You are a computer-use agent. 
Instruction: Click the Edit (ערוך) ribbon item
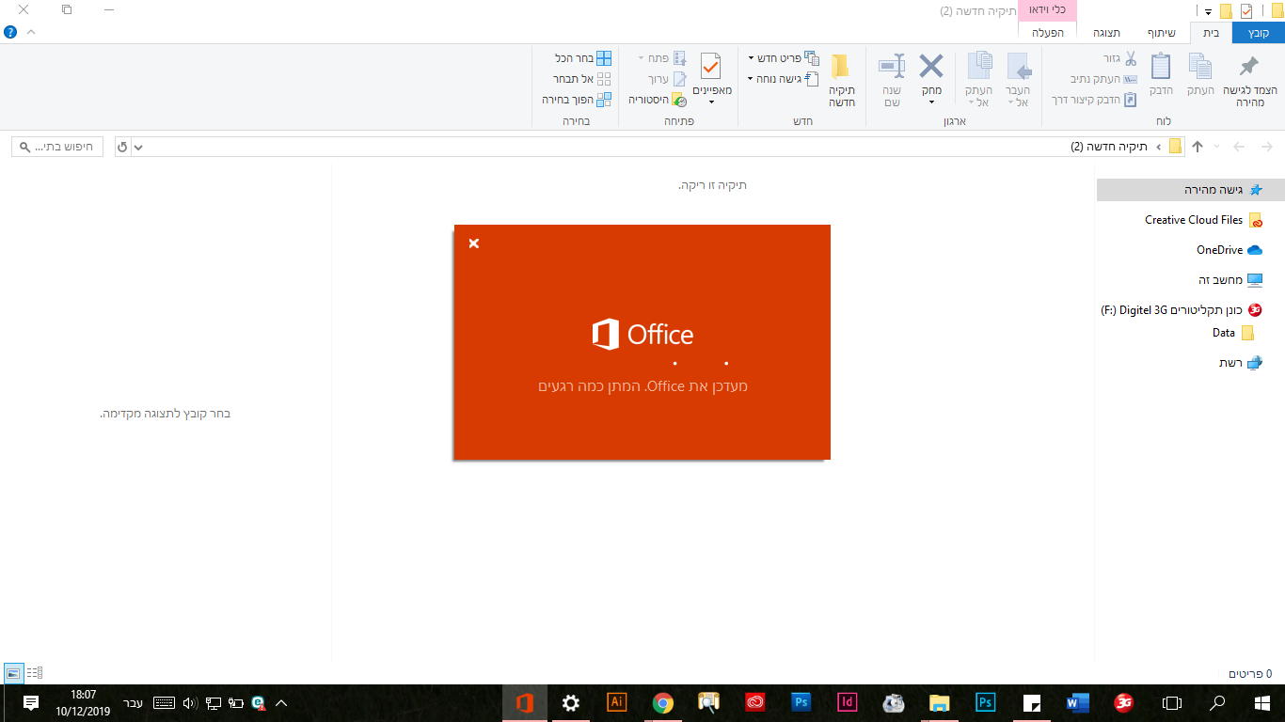[667, 79]
